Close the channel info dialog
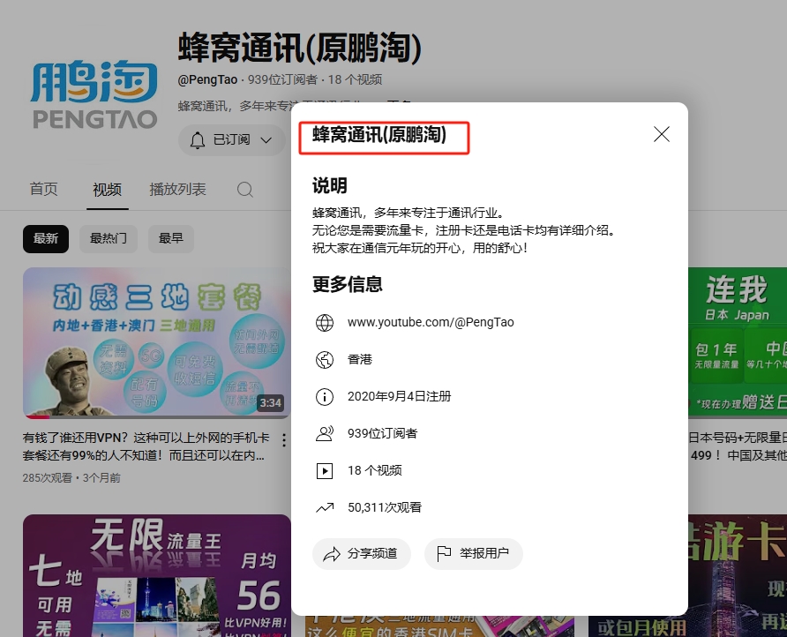Image resolution: width=787 pixels, height=637 pixels. [x=662, y=134]
